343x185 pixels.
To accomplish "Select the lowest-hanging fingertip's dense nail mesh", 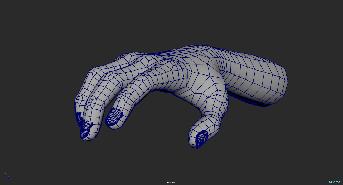I will 85,129.
